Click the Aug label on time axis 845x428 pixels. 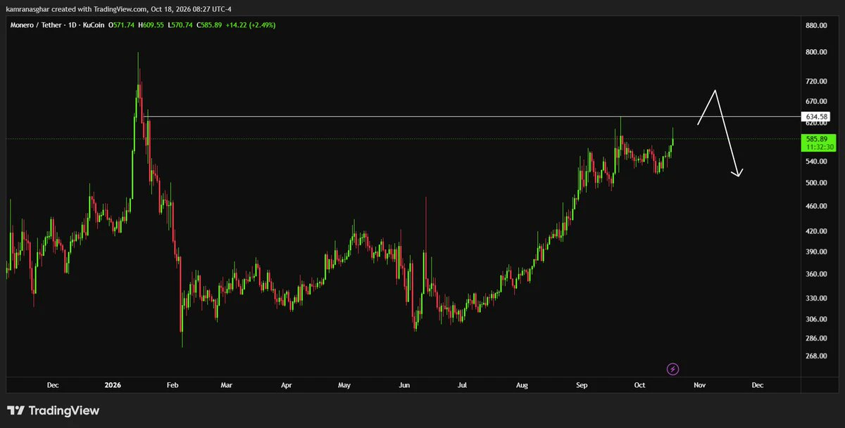pyautogui.click(x=522, y=385)
